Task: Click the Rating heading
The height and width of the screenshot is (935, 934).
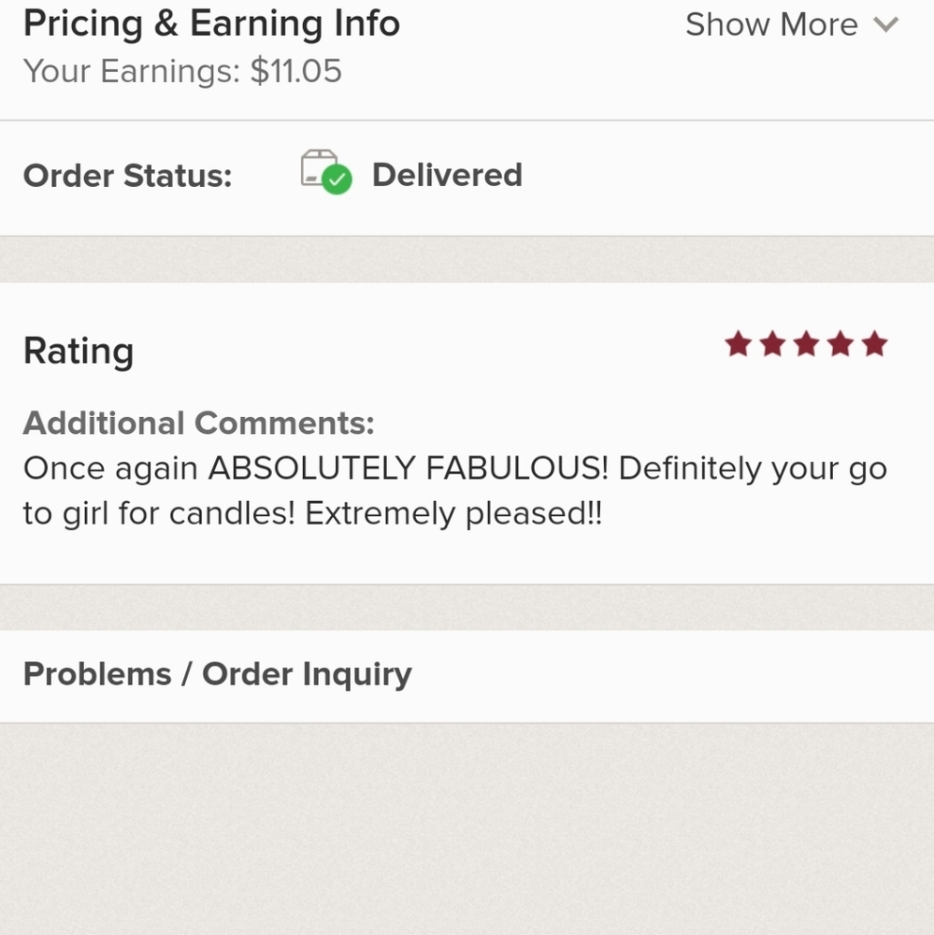Action: tap(79, 352)
